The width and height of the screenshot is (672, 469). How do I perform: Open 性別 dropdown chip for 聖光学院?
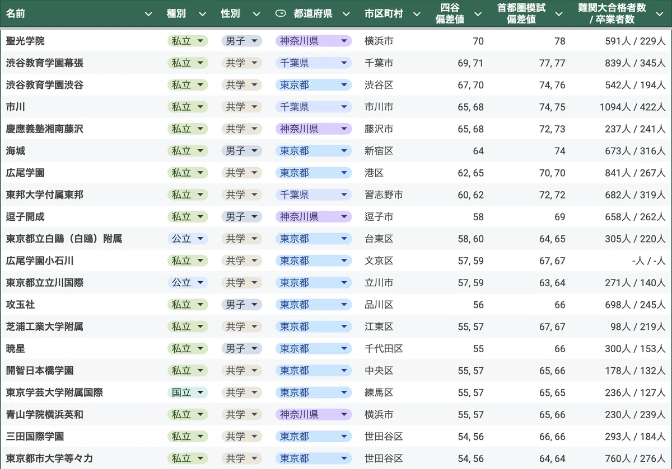241,41
